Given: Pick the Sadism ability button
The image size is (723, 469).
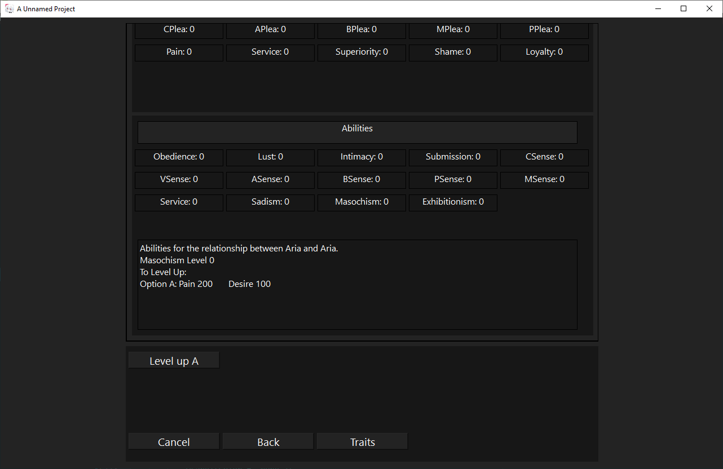Looking at the screenshot, I should (x=270, y=202).
